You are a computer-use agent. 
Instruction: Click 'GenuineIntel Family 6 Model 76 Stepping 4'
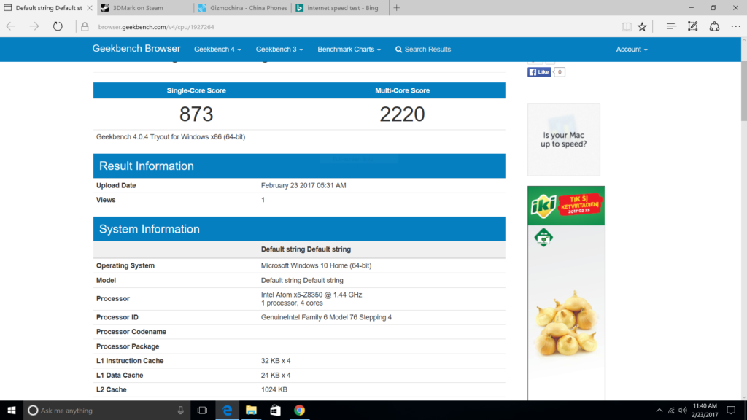pyautogui.click(x=326, y=317)
